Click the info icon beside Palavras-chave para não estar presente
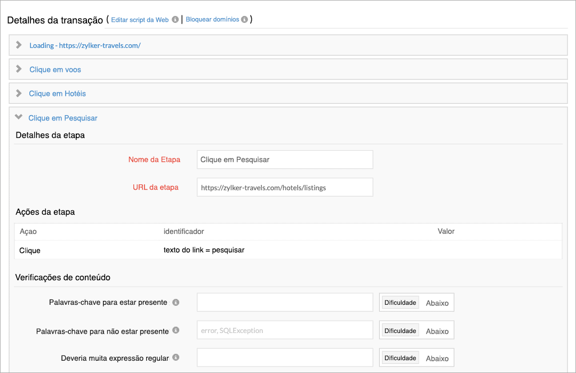 177,330
